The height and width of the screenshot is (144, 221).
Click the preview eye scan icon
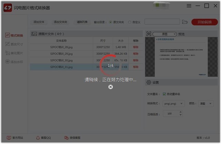click(x=149, y=34)
